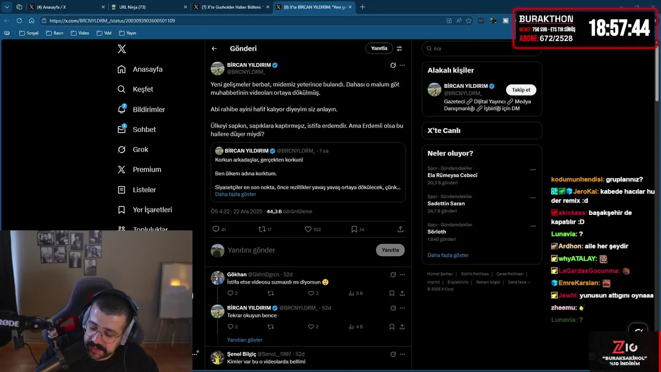Repost the main post
Viewport: 661px width, 372px height.
pyautogui.click(x=262, y=229)
